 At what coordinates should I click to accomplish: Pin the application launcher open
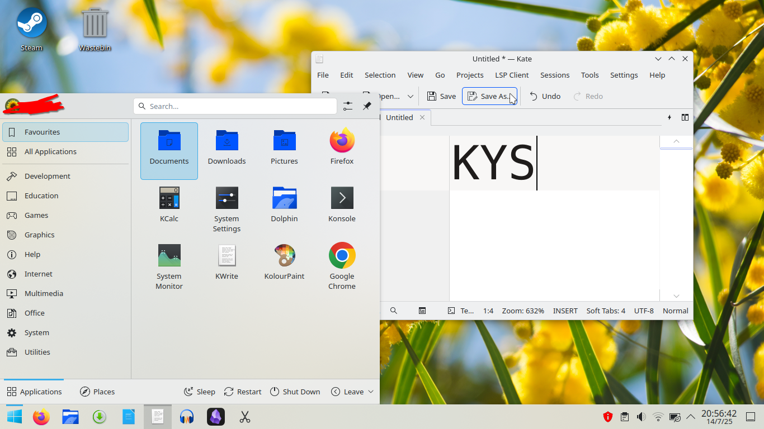(x=367, y=106)
